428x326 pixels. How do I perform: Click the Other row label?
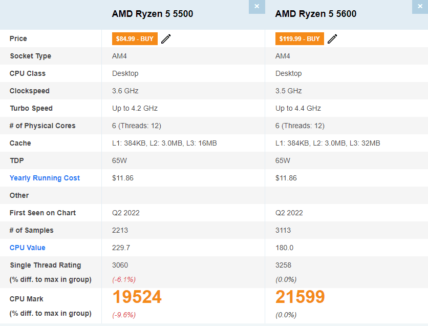pos(19,195)
